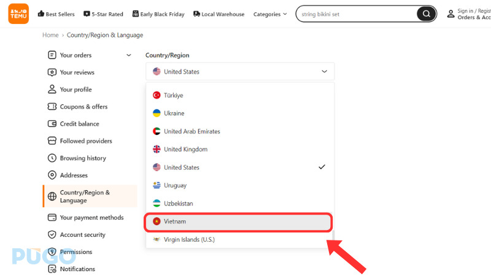Expand the Country/Region dropdown selector
This screenshot has width=491, height=276.
click(240, 72)
